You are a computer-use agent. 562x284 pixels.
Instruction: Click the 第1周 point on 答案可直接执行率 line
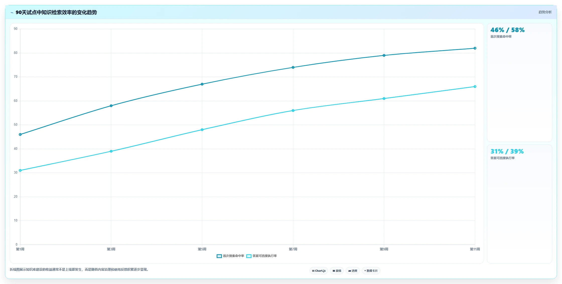pyautogui.click(x=20, y=171)
